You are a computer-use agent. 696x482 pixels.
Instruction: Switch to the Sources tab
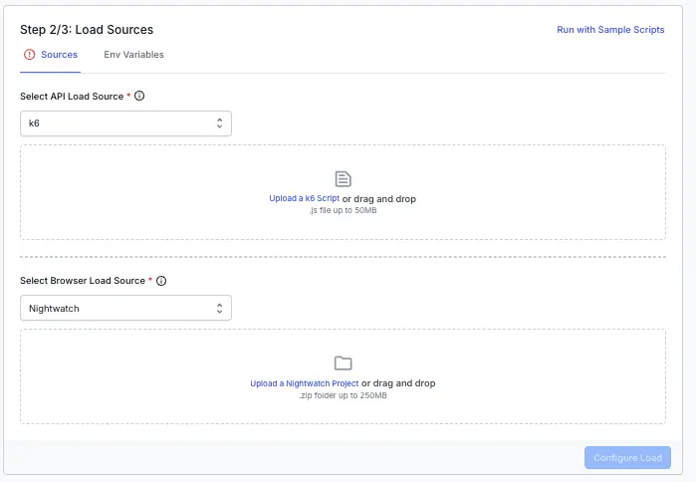click(50, 55)
